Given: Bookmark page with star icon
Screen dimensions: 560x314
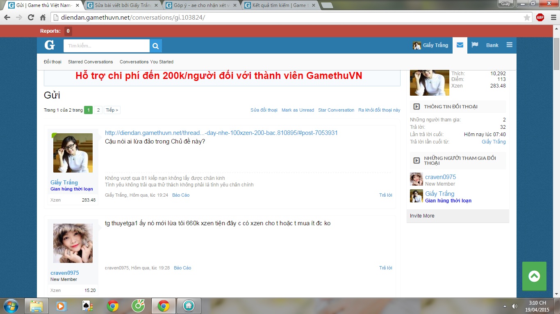Looking at the screenshot, I should click(527, 18).
